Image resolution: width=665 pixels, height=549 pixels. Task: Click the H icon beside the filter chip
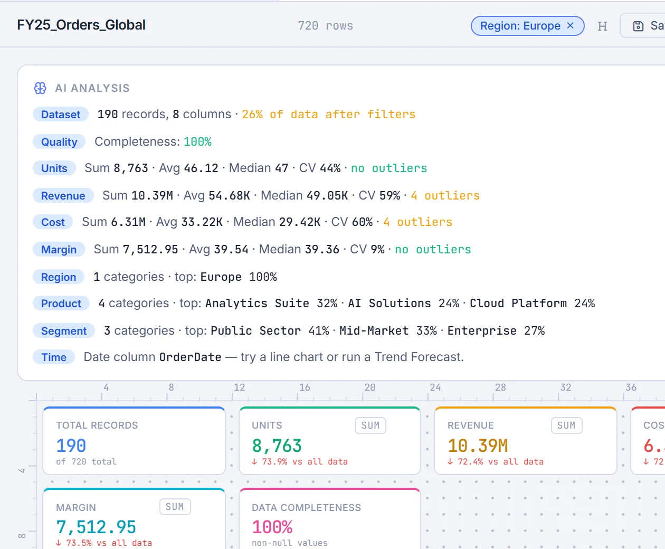pyautogui.click(x=602, y=26)
